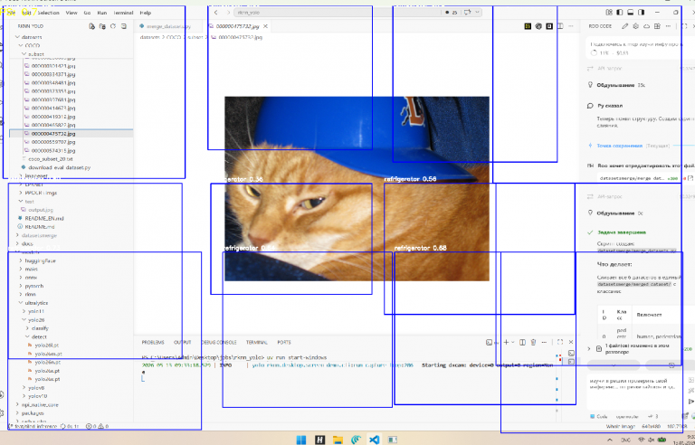Open Roo Code settings with the gear icon
Screen dimensions: 695x445
click(x=636, y=26)
